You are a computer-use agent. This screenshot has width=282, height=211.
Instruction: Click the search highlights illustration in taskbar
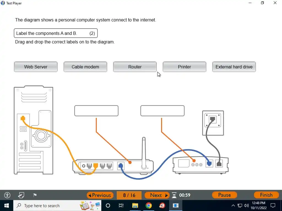point(90,206)
